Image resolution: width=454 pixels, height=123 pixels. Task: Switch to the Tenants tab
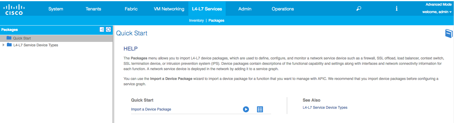93,9
